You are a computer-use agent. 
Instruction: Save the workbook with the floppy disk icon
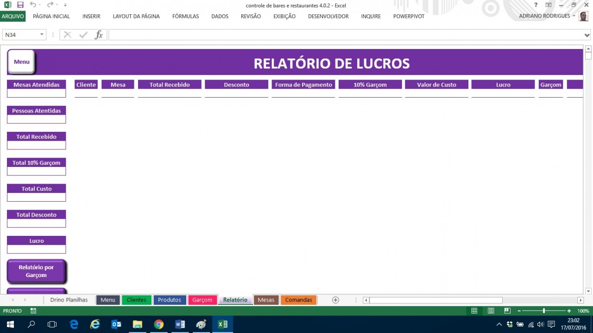point(20,5)
